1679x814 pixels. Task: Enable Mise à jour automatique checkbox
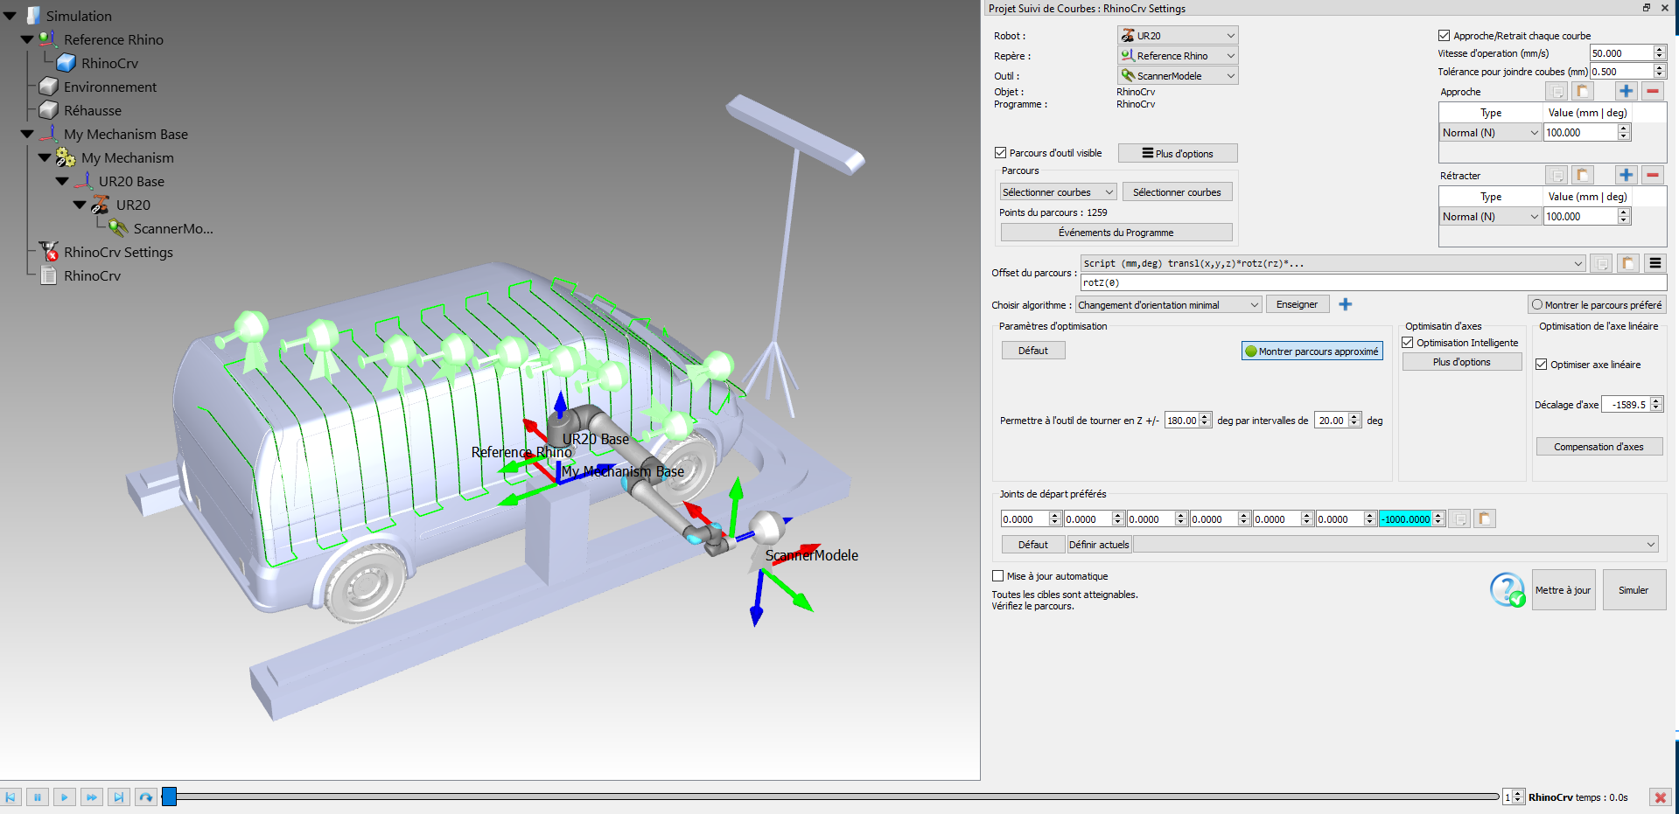(998, 576)
